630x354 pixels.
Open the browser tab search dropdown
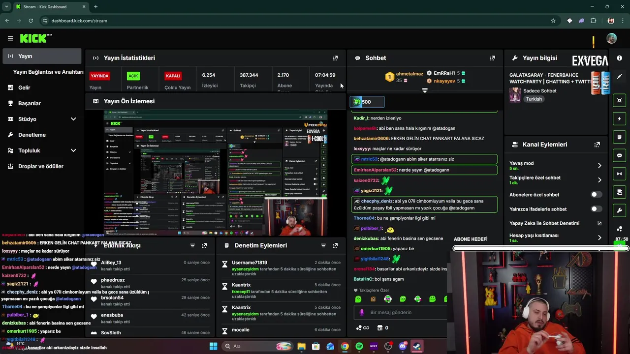coord(6,6)
